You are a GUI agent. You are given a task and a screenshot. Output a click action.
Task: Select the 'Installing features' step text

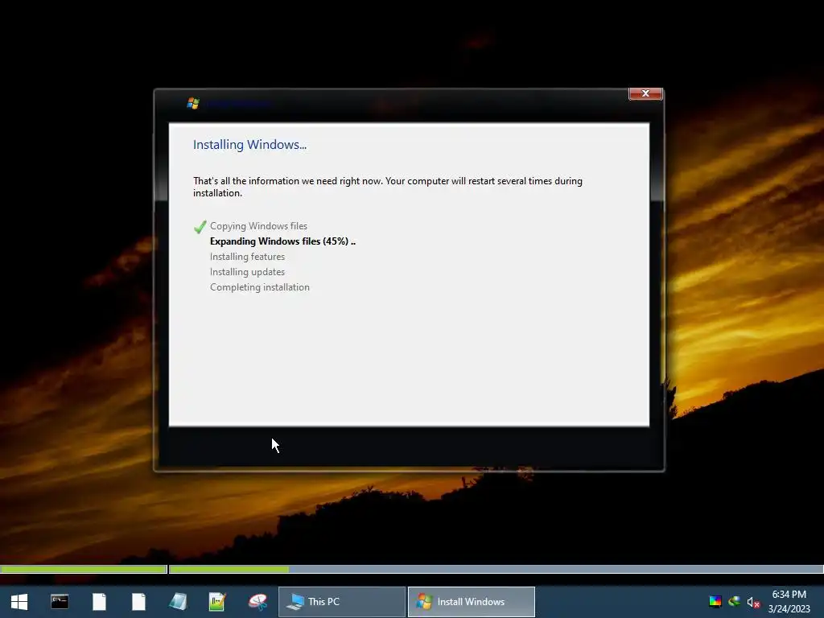(248, 257)
